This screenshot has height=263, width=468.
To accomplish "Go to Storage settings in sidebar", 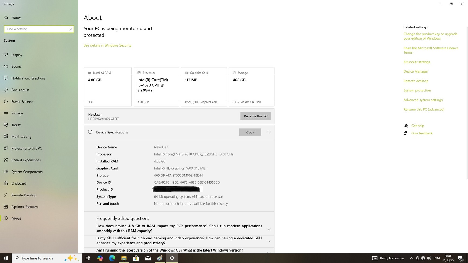I will [x=17, y=113].
